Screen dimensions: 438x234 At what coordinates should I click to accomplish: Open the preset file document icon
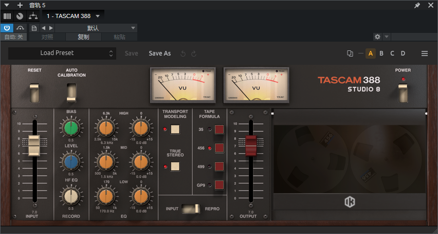click(x=34, y=28)
